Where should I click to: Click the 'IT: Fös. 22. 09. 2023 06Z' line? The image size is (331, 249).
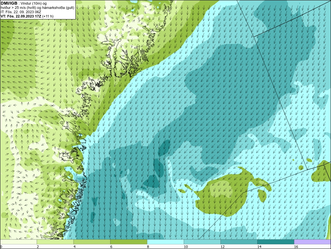coord(21,12)
